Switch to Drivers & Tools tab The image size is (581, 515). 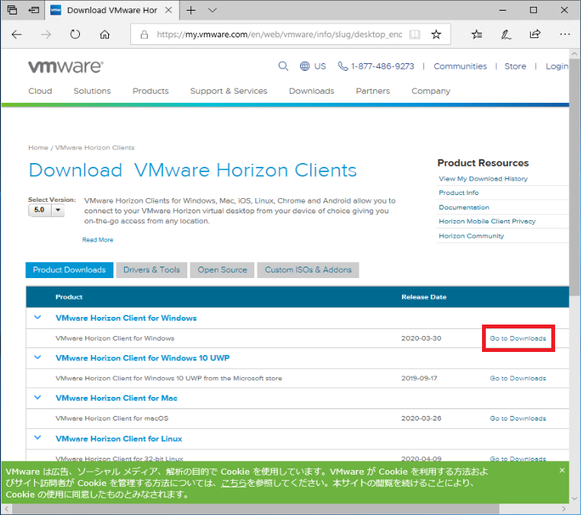152,270
